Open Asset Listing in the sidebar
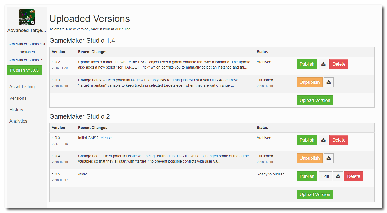Image resolution: width=387 pixels, height=213 pixels. tap(22, 87)
